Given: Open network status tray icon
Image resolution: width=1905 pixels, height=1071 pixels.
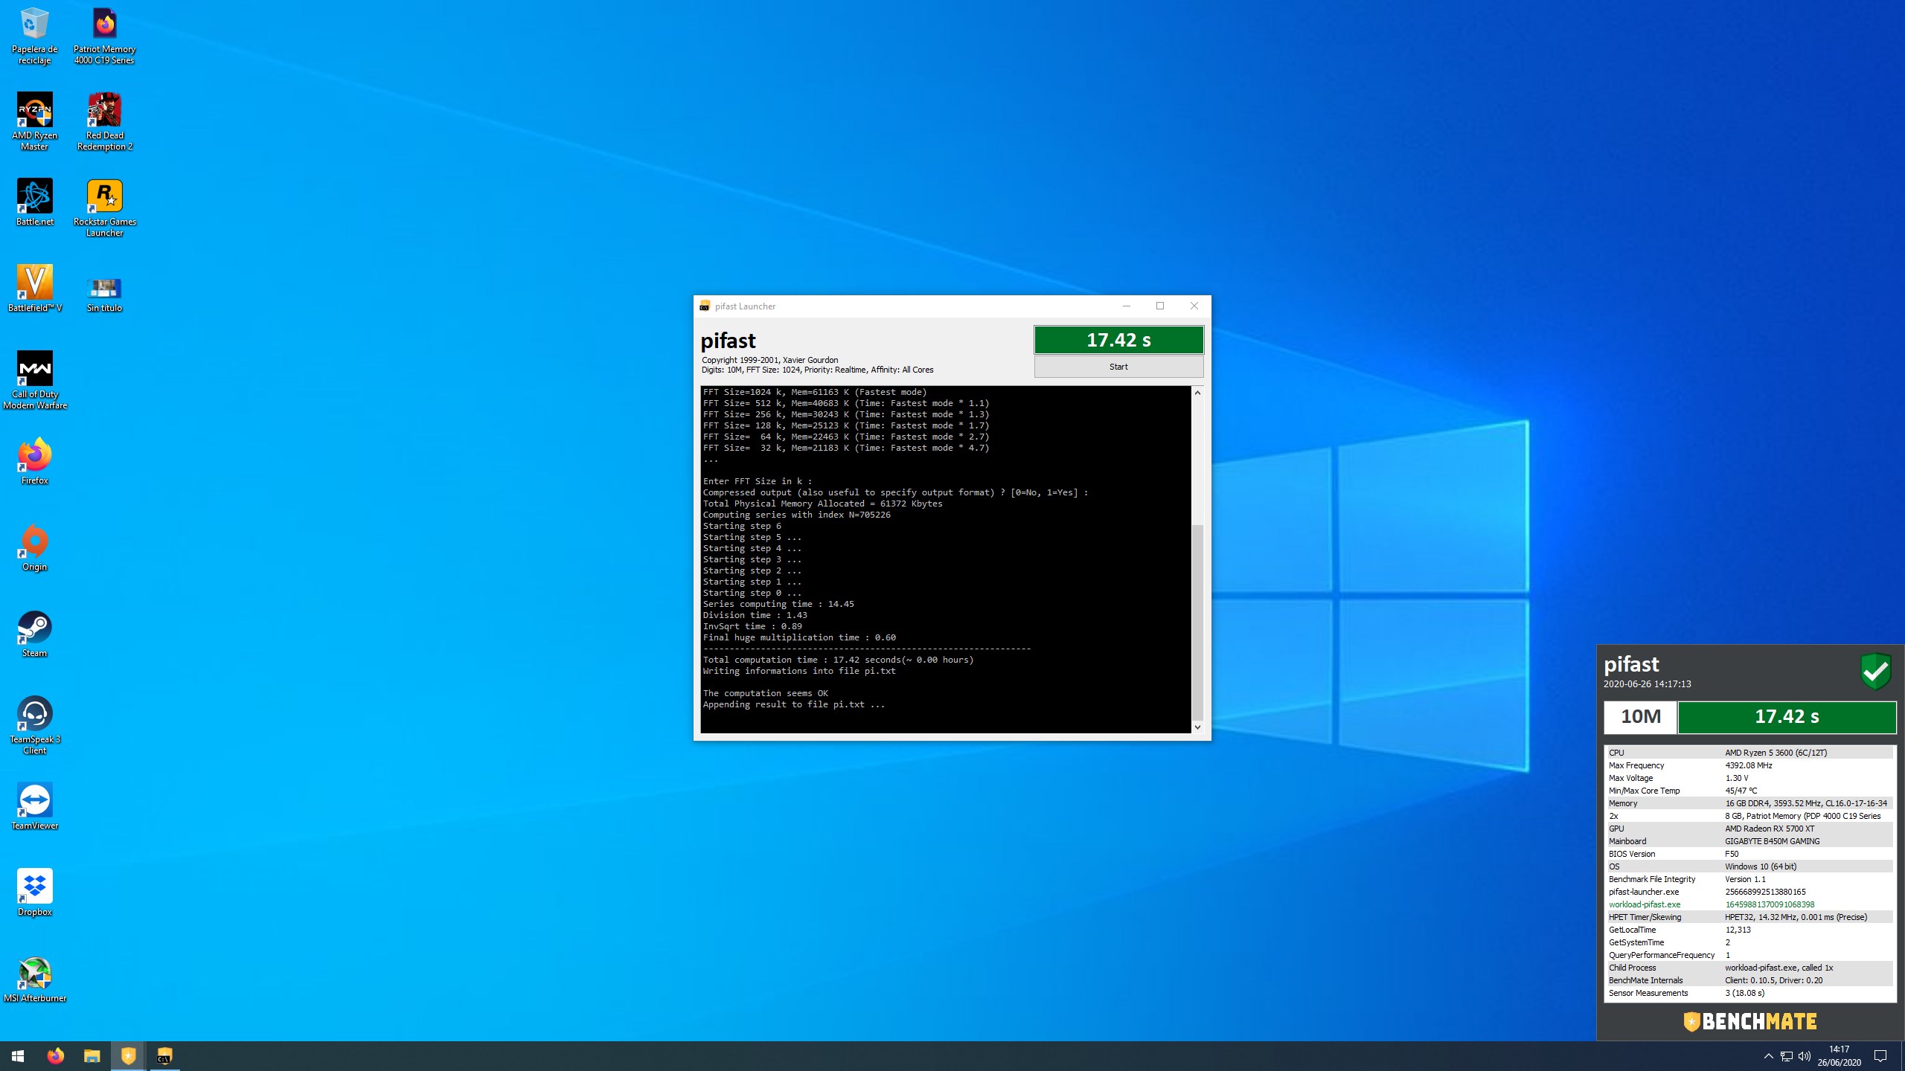Looking at the screenshot, I should 1787,1056.
